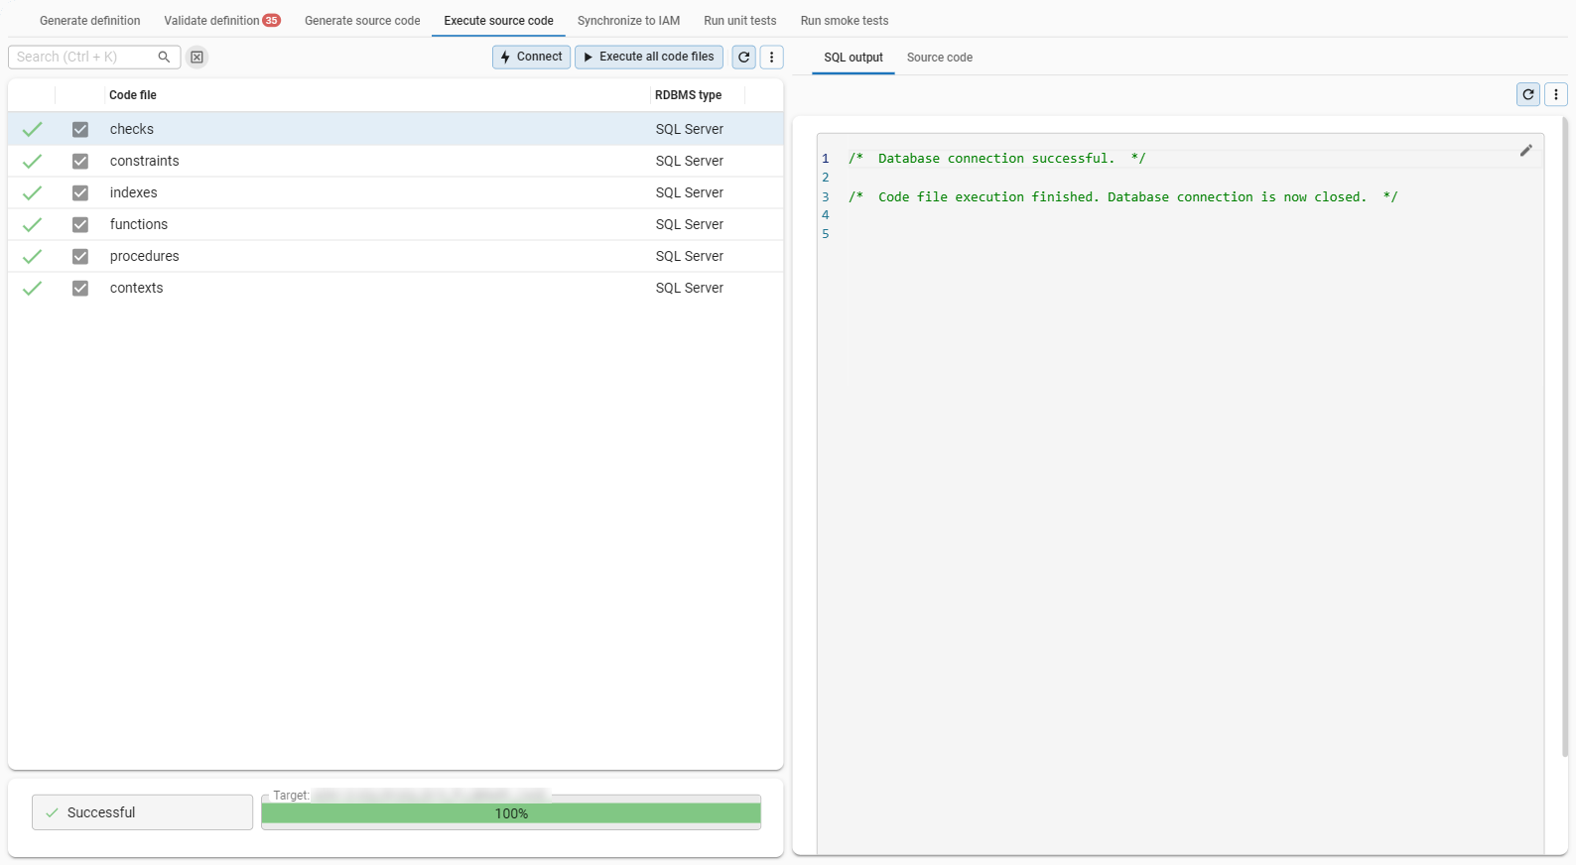Click Execute all code files button
The width and height of the screenshot is (1576, 865).
(649, 58)
